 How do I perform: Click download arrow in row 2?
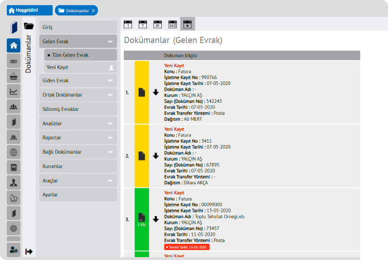tap(156, 156)
